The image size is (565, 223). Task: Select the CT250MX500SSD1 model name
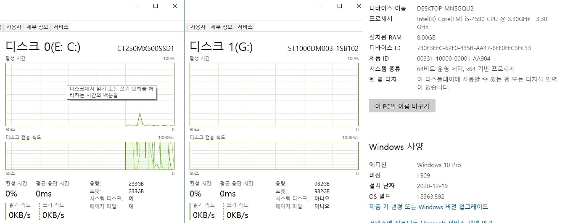[x=145, y=48]
